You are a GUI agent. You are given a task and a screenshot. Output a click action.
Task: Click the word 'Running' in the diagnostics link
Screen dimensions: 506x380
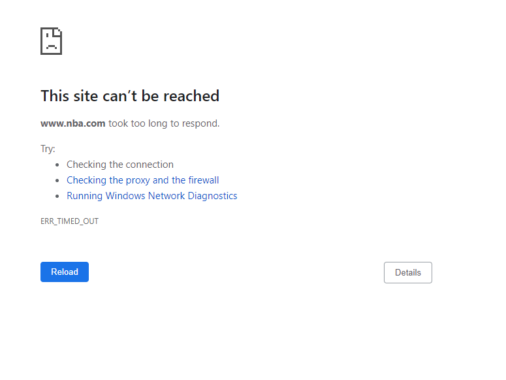pos(84,196)
